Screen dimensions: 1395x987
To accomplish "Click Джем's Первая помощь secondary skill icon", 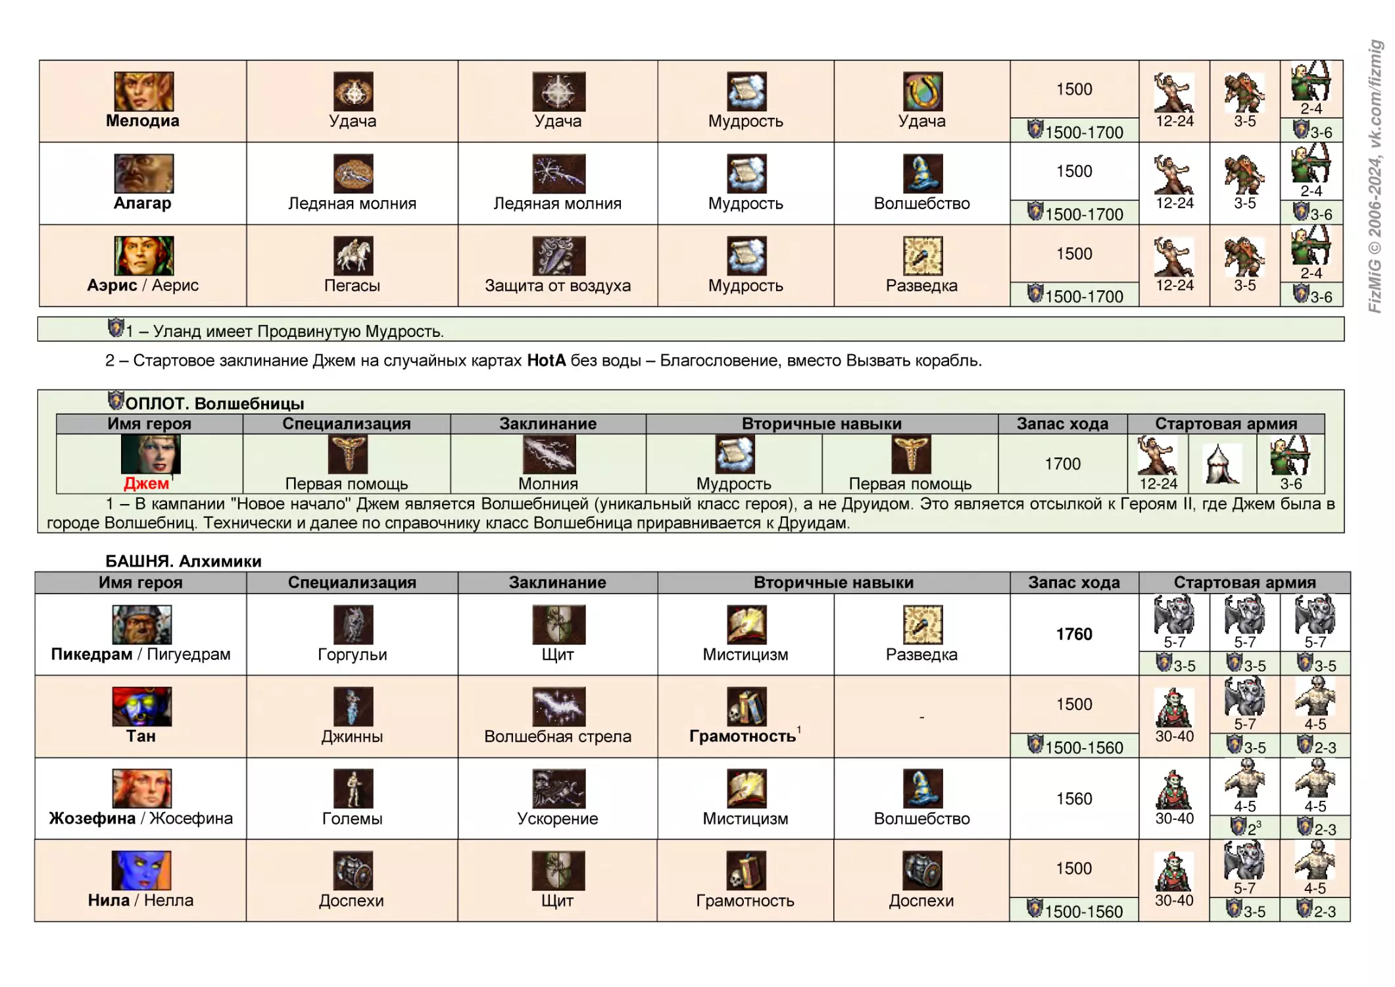I will click(911, 454).
